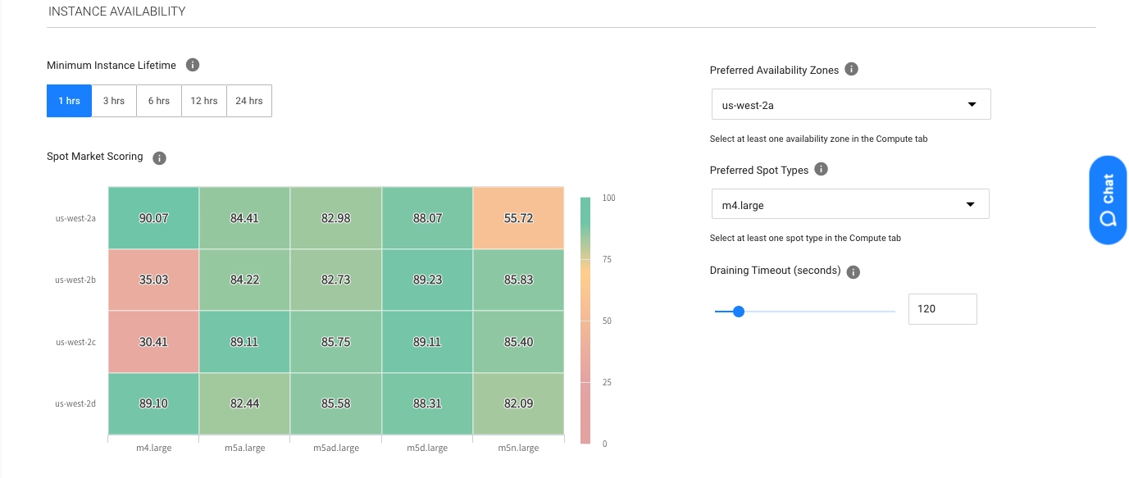Image resolution: width=1129 pixels, height=478 pixels.
Task: Click the Spot Market Scoring info icon
Action: [x=159, y=157]
